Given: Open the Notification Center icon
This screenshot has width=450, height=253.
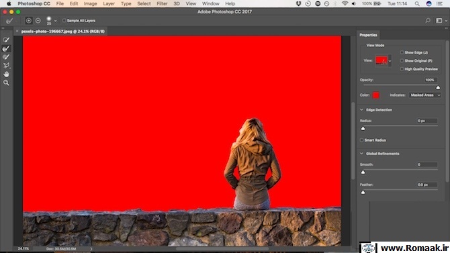Looking at the screenshot, I should [439, 4].
